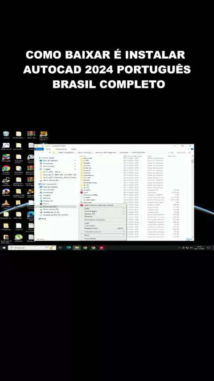Click the Lixeira recycle bin icon
Viewport: 214px width, 381px height.
(6, 135)
